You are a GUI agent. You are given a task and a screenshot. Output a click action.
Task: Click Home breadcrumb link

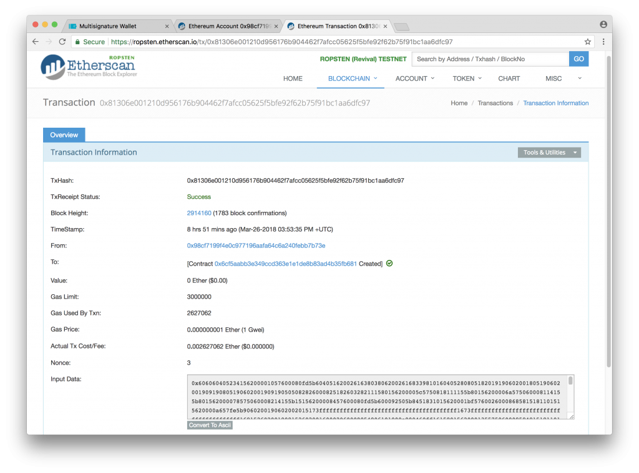point(459,103)
